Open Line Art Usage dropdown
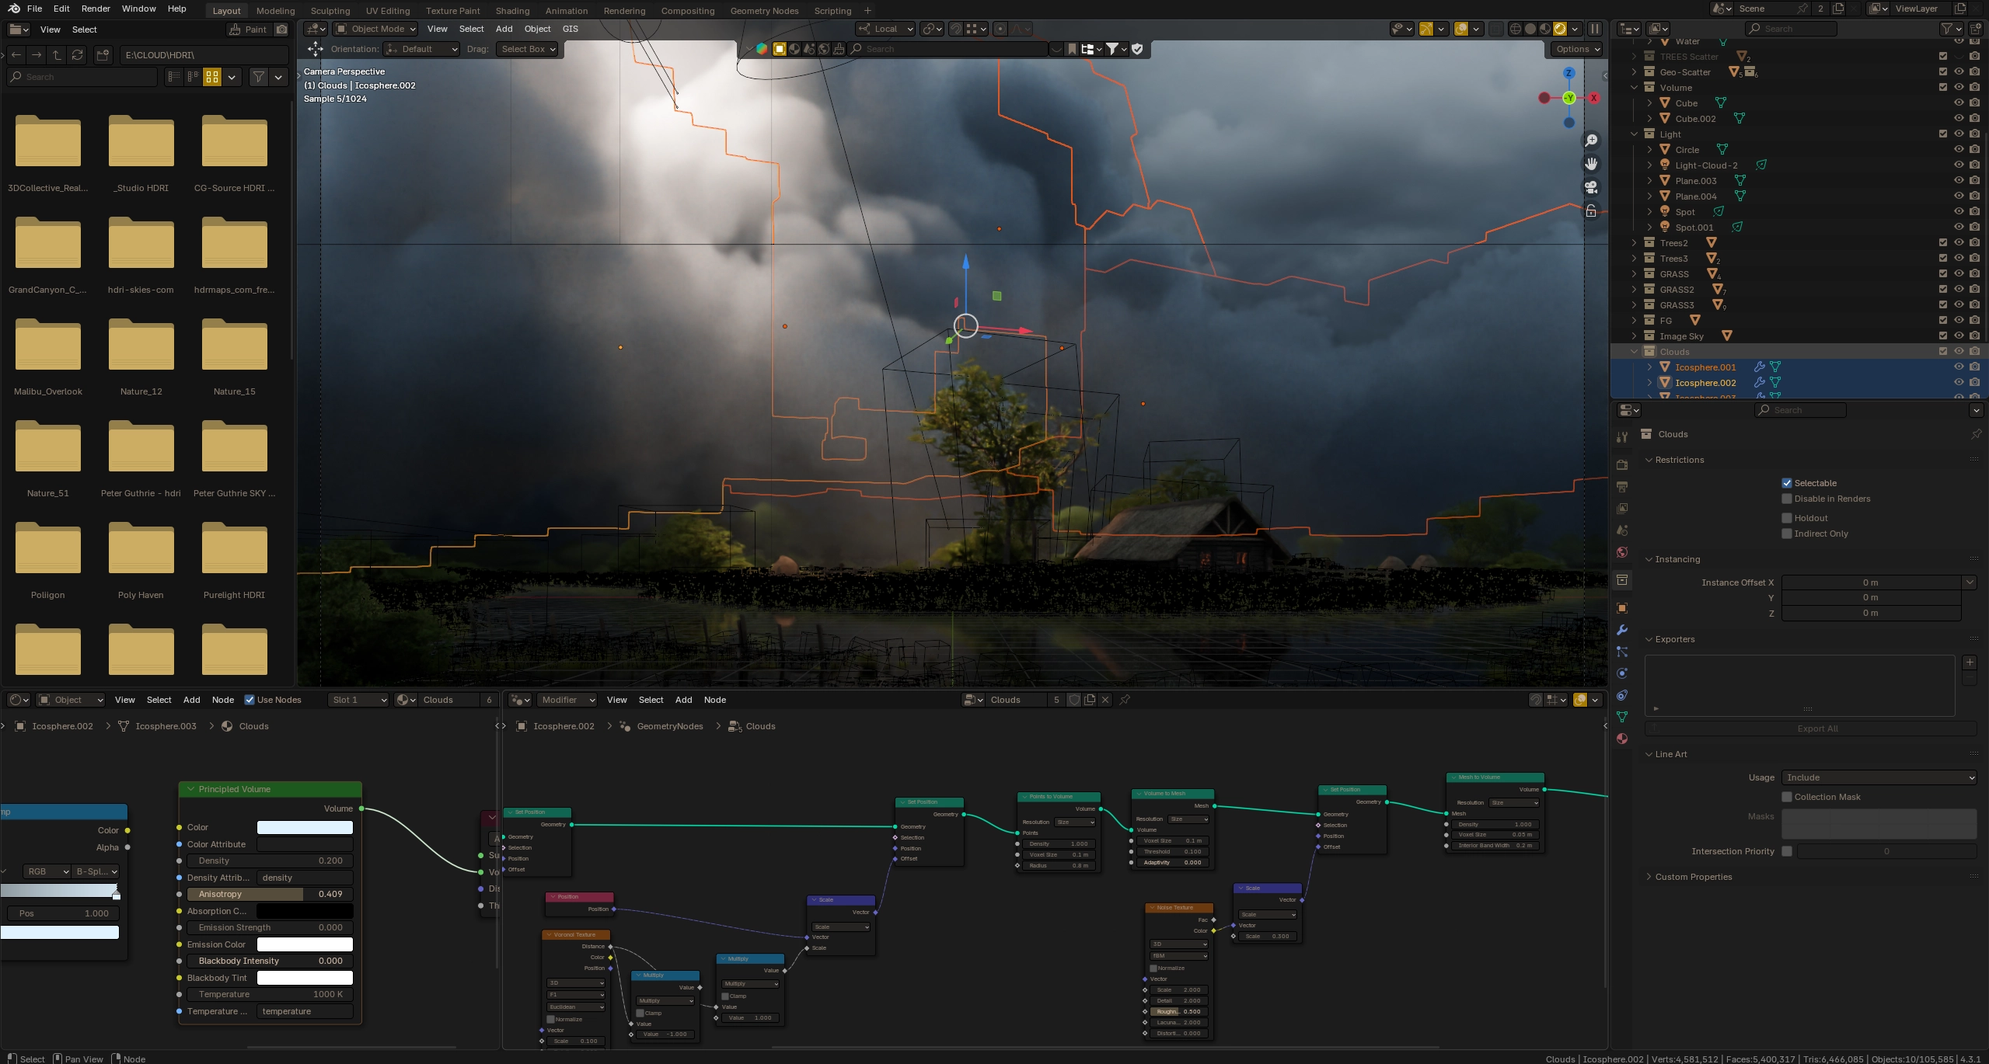The width and height of the screenshot is (1989, 1064). [1879, 777]
